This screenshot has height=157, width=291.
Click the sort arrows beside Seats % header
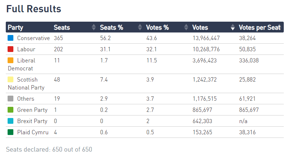point(140,27)
